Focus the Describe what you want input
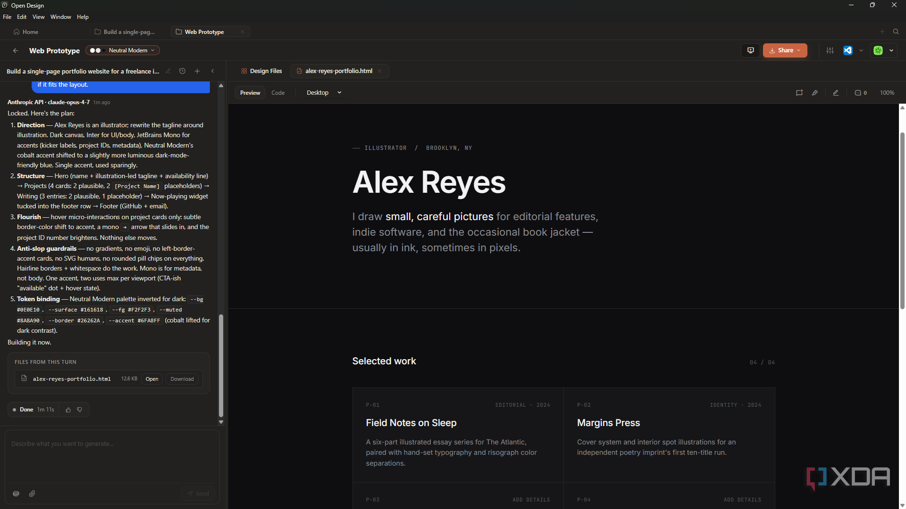The height and width of the screenshot is (509, 906). tap(112, 456)
